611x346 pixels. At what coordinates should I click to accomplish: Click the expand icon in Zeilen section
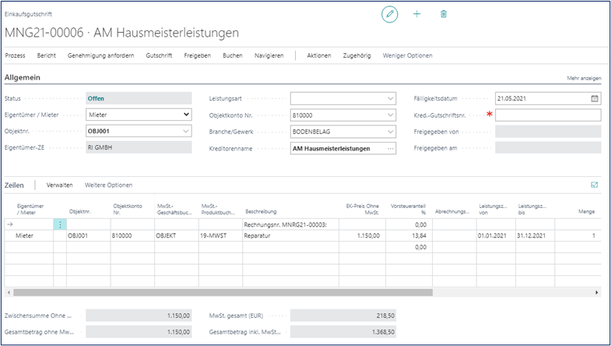coord(595,185)
